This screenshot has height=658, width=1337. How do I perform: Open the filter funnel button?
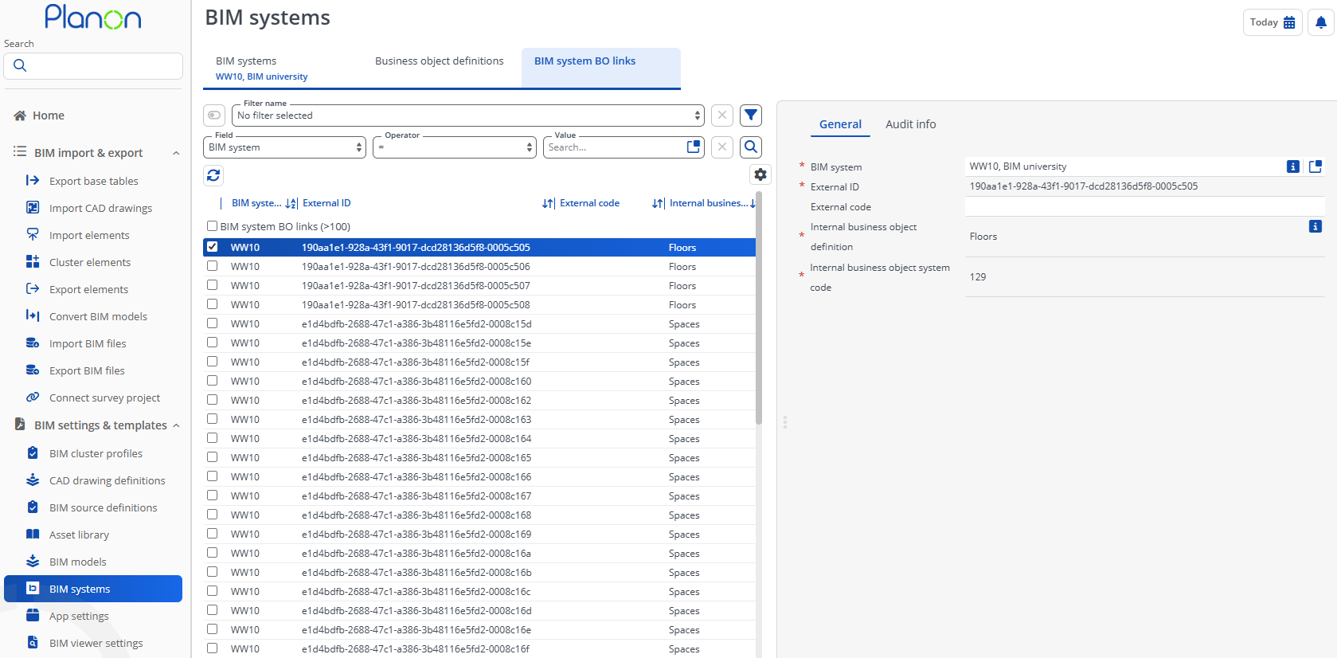coord(751,116)
